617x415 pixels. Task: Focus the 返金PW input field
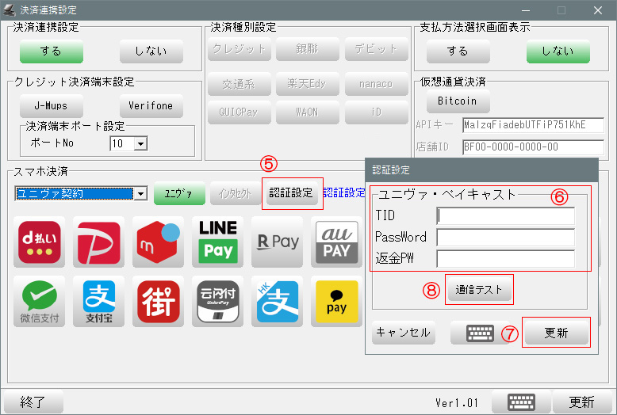(504, 257)
